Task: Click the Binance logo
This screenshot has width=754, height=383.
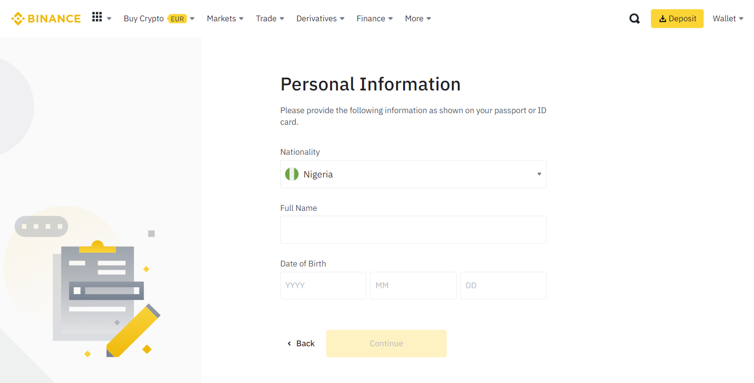Action: [x=46, y=18]
